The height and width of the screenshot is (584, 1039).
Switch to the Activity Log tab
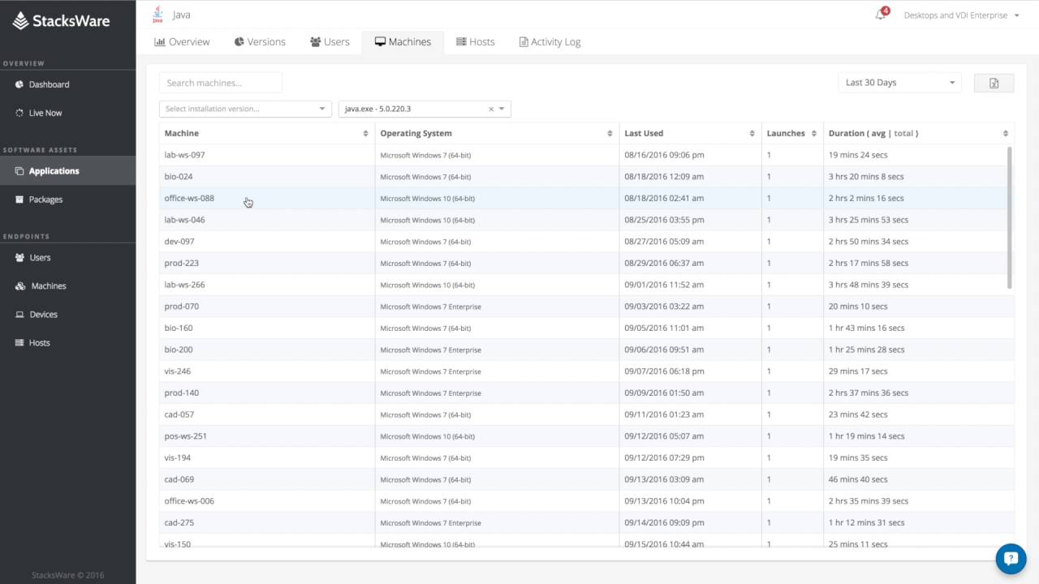[x=550, y=42]
